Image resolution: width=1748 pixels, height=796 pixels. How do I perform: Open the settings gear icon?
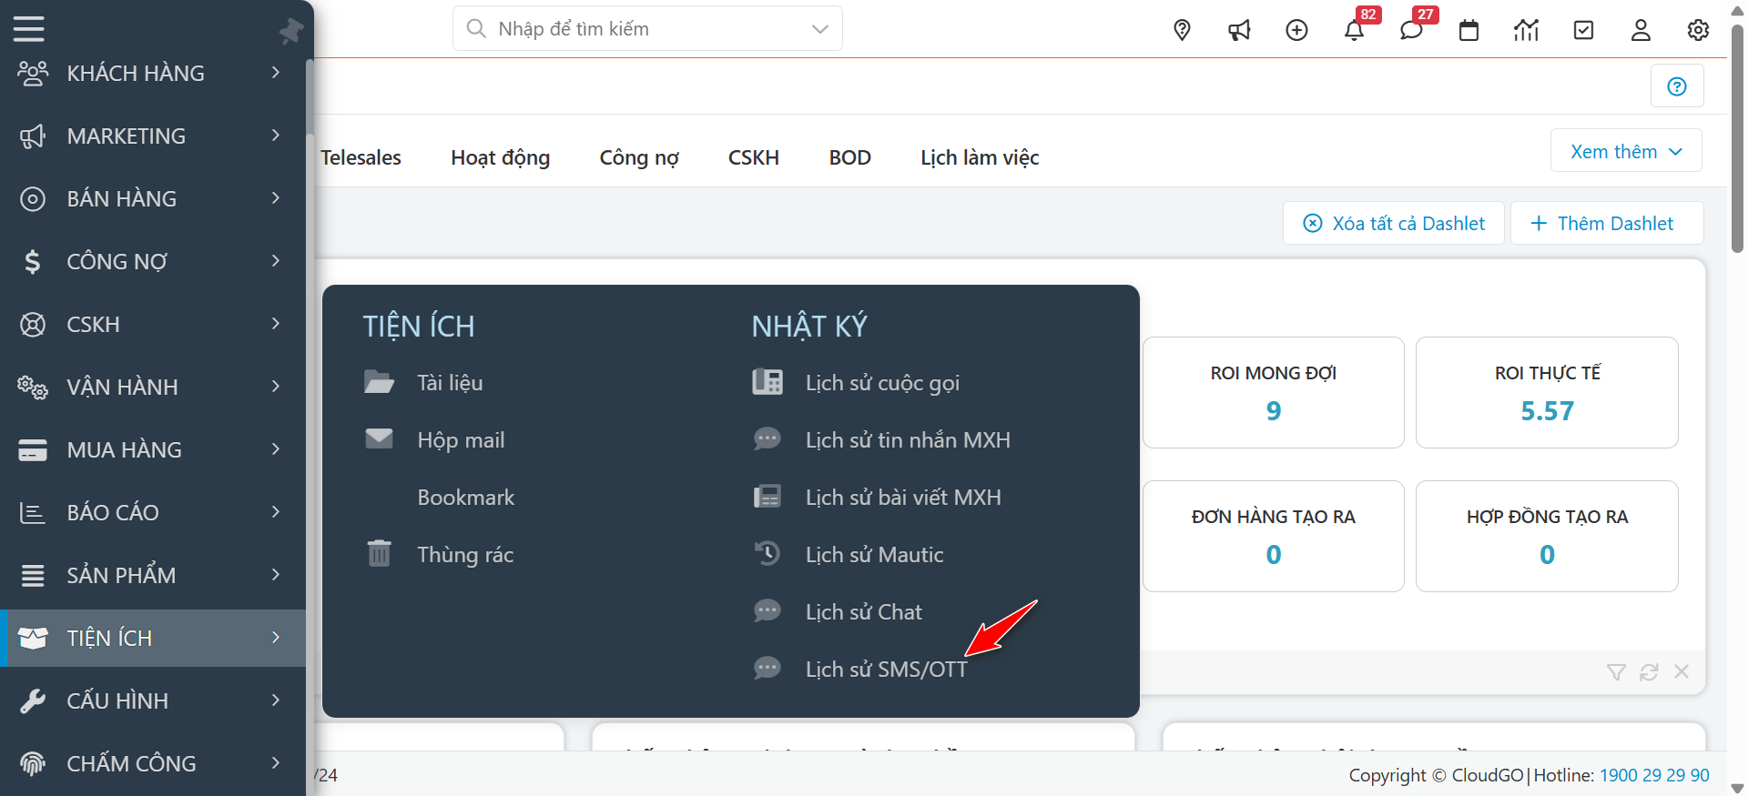(x=1698, y=30)
